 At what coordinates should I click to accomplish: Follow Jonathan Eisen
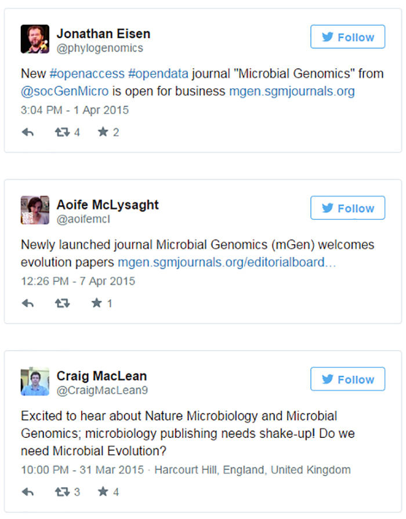[348, 37]
